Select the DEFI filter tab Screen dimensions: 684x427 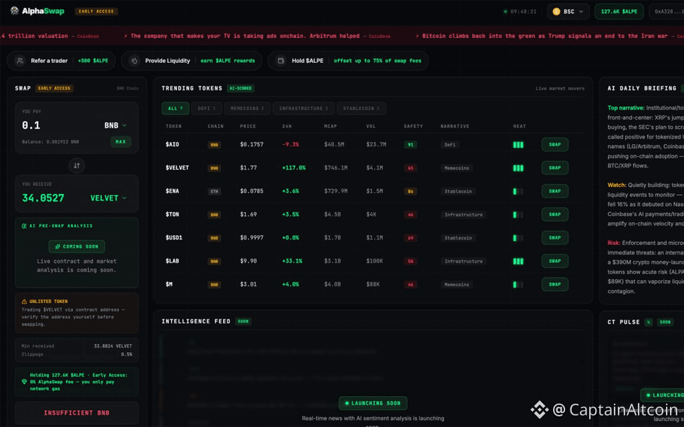pyautogui.click(x=207, y=109)
